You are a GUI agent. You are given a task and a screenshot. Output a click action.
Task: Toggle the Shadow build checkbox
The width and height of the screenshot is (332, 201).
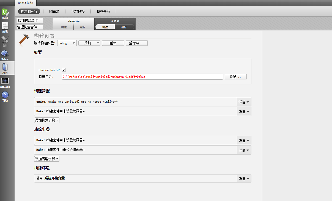(x=64, y=70)
